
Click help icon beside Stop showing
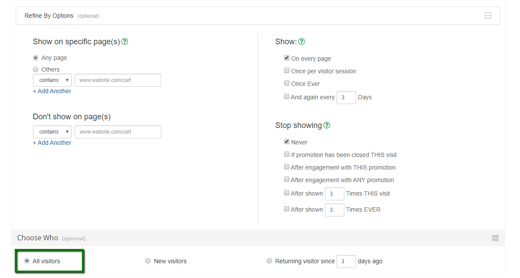tap(327, 125)
